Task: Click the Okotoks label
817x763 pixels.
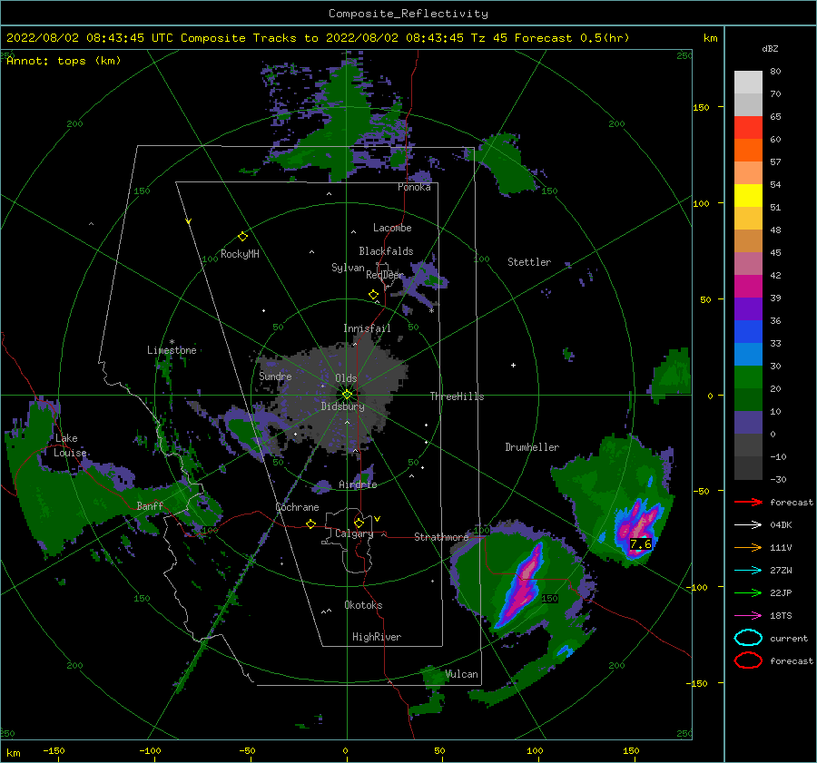Action: [x=363, y=605]
